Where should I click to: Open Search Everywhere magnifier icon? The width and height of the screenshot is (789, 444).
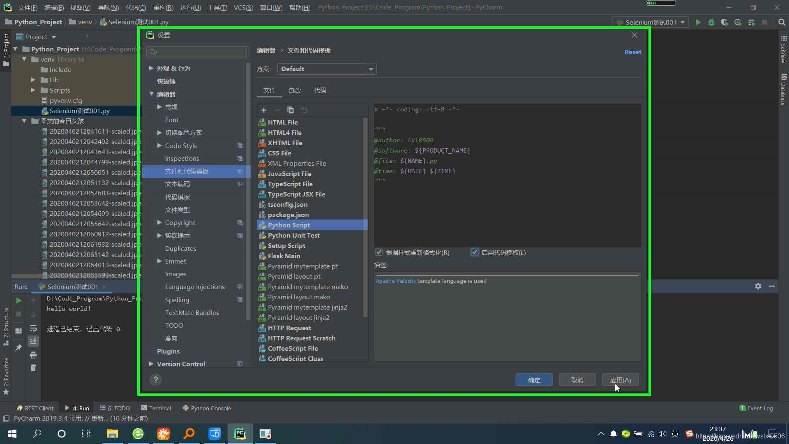coord(782,22)
